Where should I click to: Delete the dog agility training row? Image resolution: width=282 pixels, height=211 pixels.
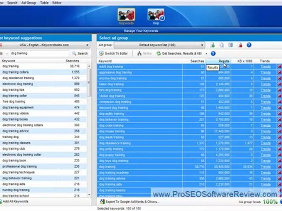coord(280,114)
